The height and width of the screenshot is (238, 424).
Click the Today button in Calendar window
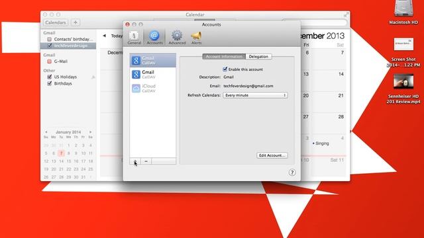[x=117, y=36]
